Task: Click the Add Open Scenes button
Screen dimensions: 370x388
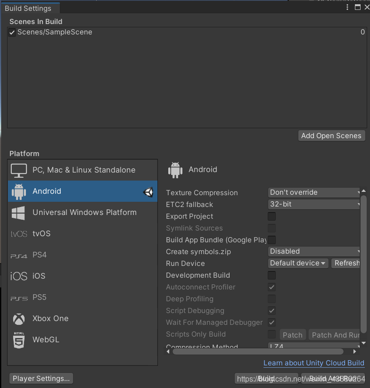Action: (332, 136)
